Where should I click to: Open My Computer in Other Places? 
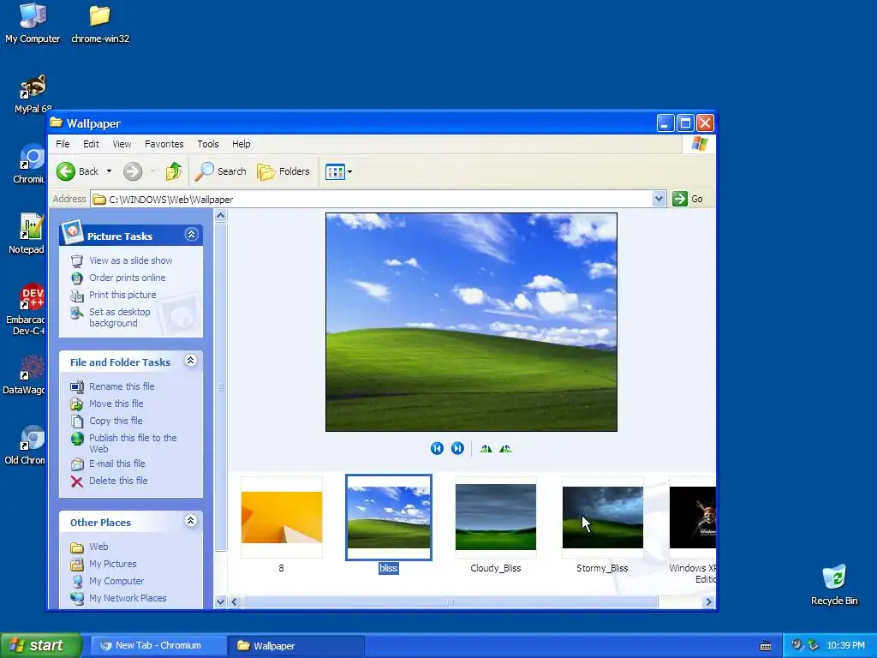coord(116,581)
